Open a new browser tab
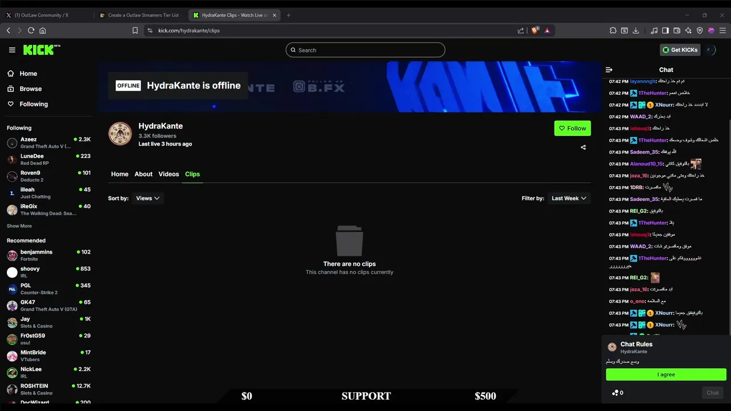 click(288, 15)
